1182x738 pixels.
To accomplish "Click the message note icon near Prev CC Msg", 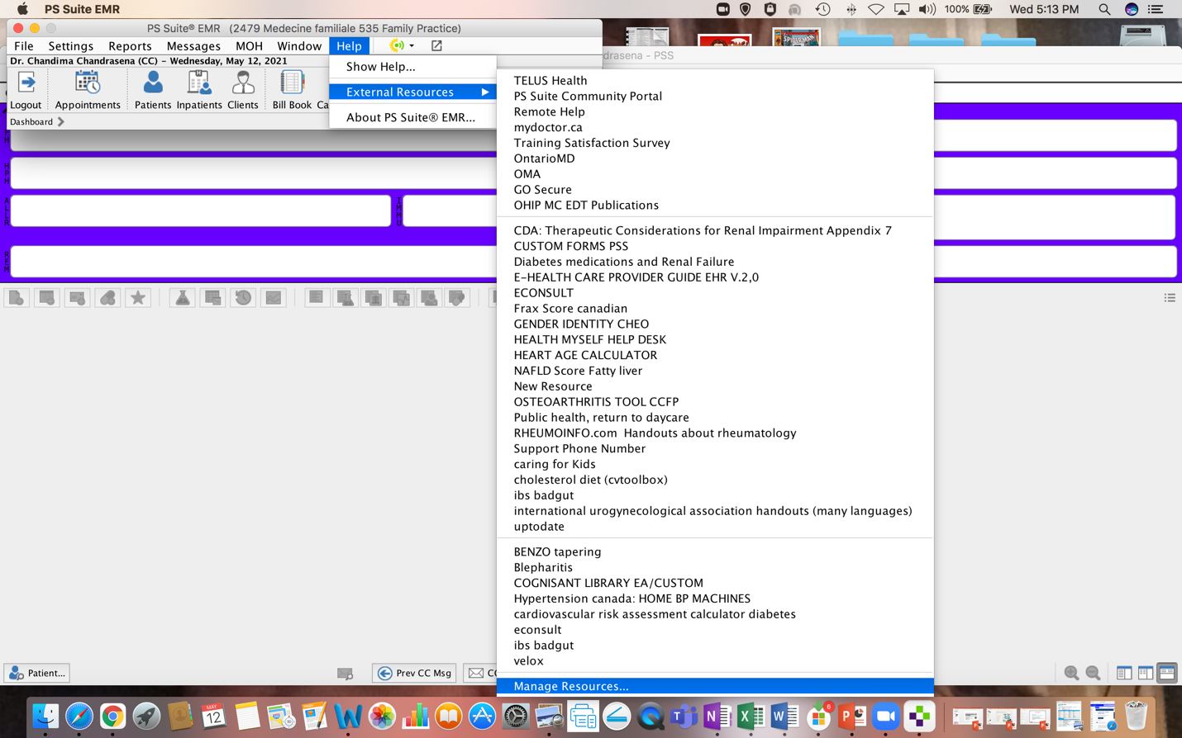I will point(346,674).
